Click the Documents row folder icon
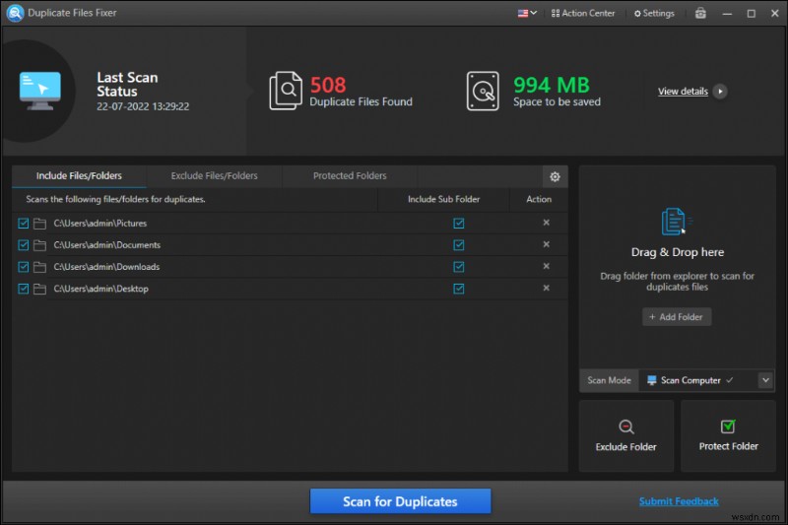 click(x=39, y=245)
